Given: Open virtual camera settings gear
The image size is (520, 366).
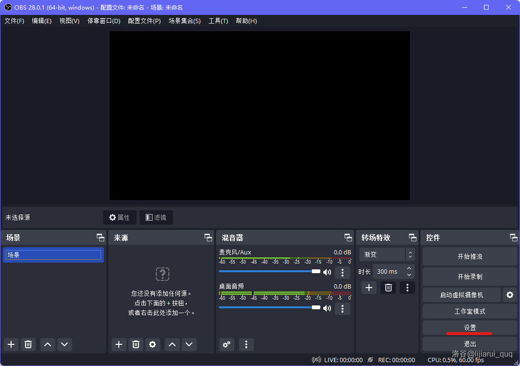Looking at the screenshot, I should tap(510, 295).
